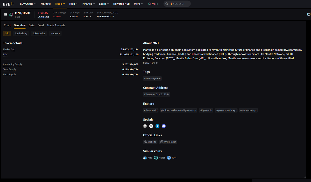Click the 24H High value 1.9500
Viewport: 311px width, 182px height.
point(74,17)
